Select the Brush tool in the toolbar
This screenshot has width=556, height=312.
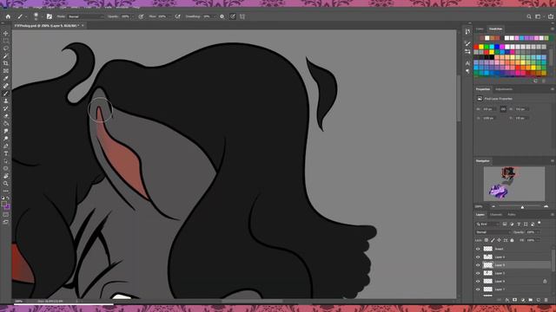click(x=6, y=94)
